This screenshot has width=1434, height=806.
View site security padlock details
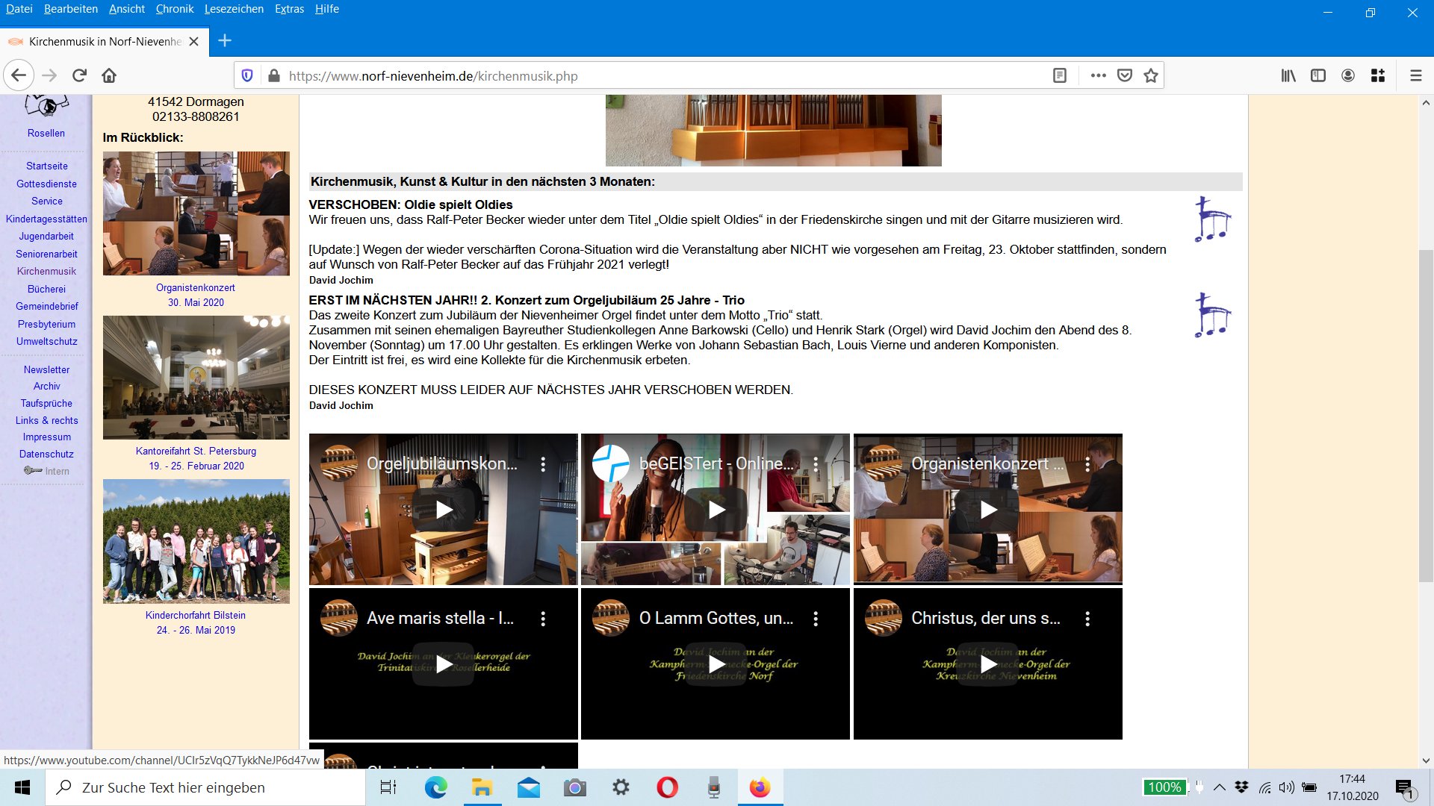tap(274, 75)
